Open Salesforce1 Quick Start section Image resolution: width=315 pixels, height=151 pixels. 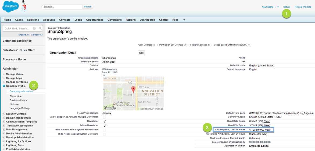[19, 50]
